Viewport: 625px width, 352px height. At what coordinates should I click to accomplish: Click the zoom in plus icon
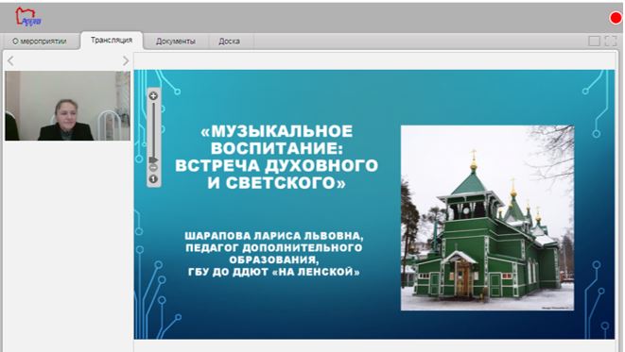153,96
